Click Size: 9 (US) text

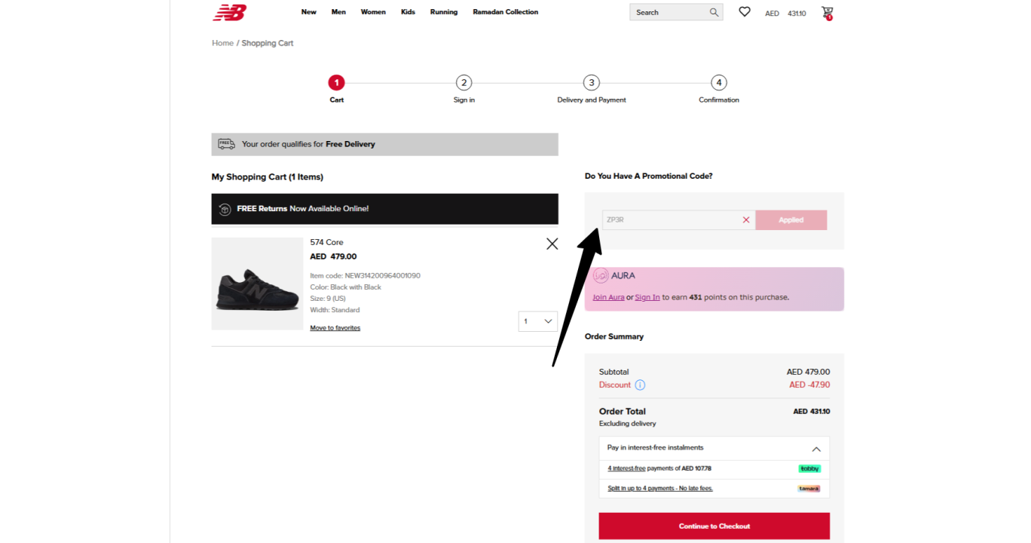click(328, 299)
